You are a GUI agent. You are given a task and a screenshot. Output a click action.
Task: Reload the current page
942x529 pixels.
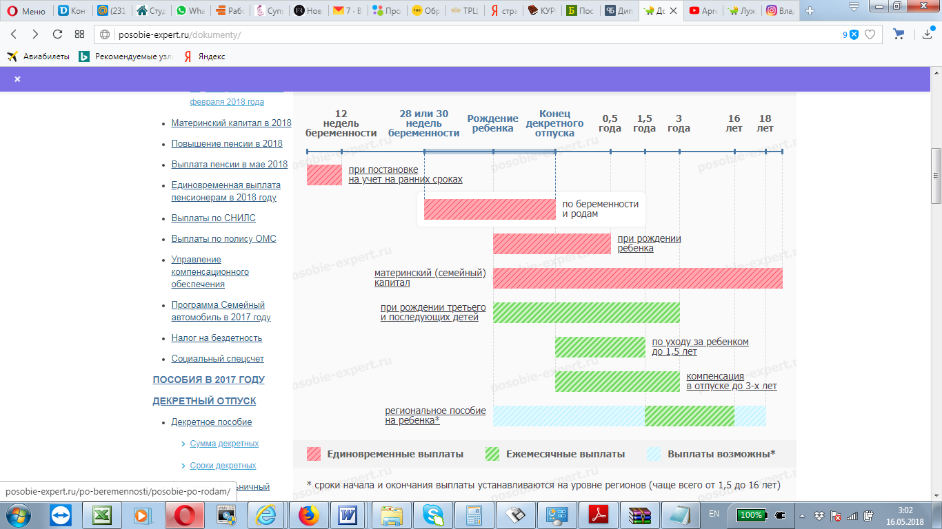[x=57, y=34]
